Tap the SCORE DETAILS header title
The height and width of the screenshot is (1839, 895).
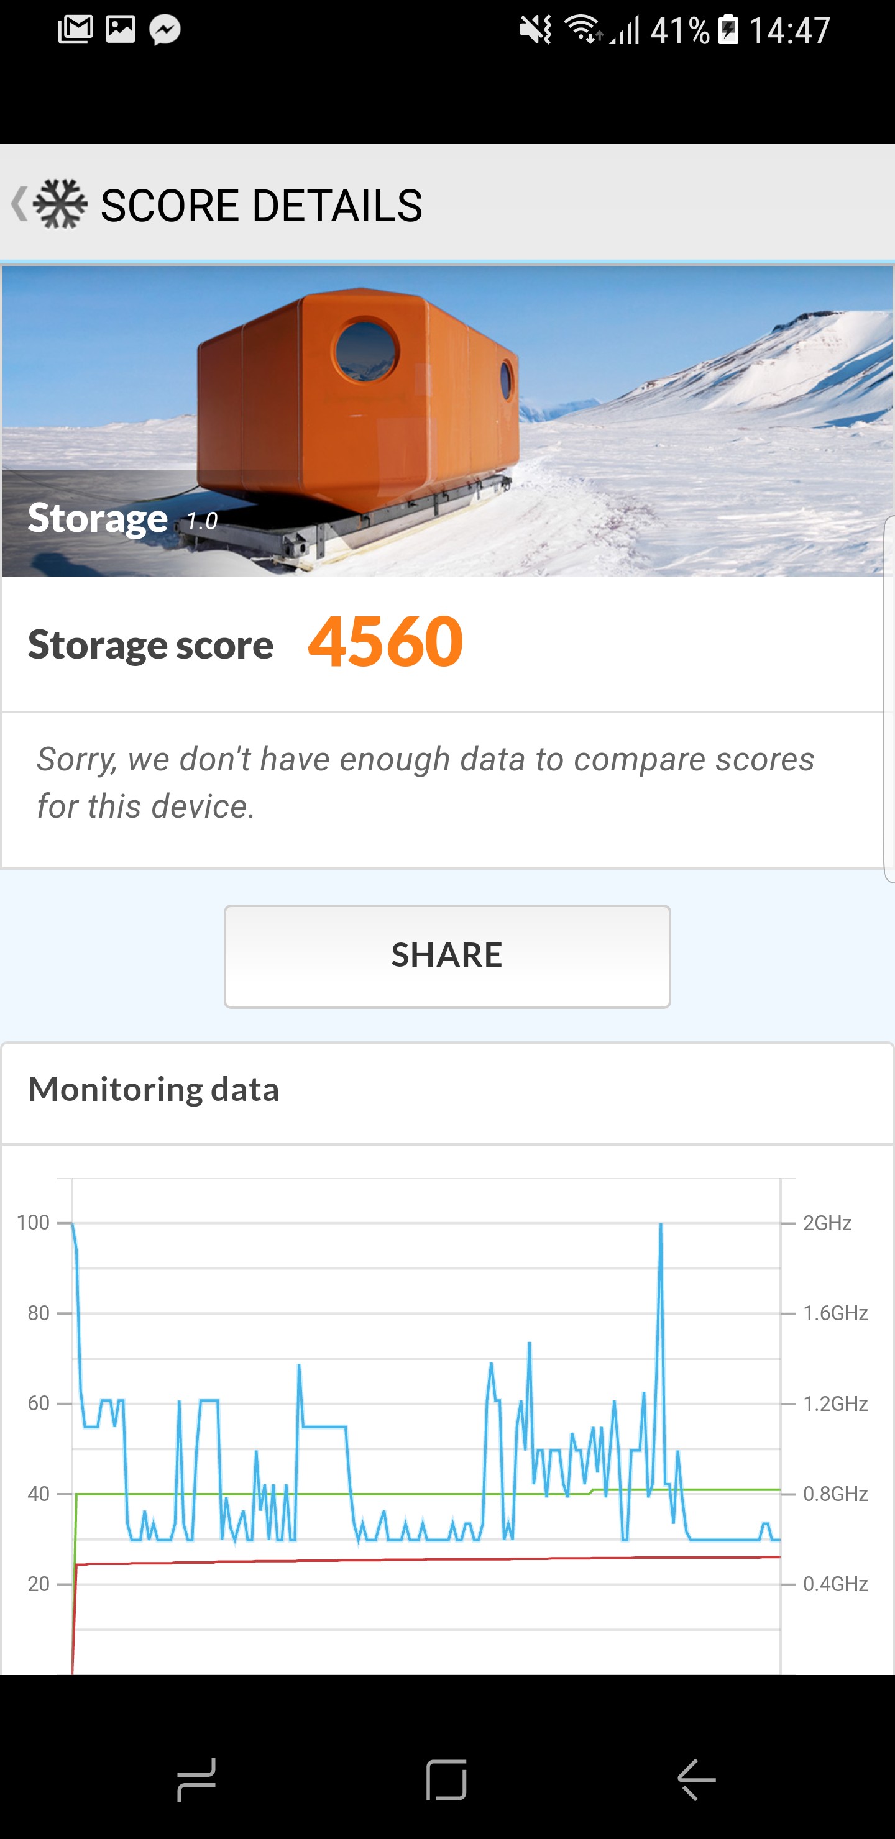(262, 206)
